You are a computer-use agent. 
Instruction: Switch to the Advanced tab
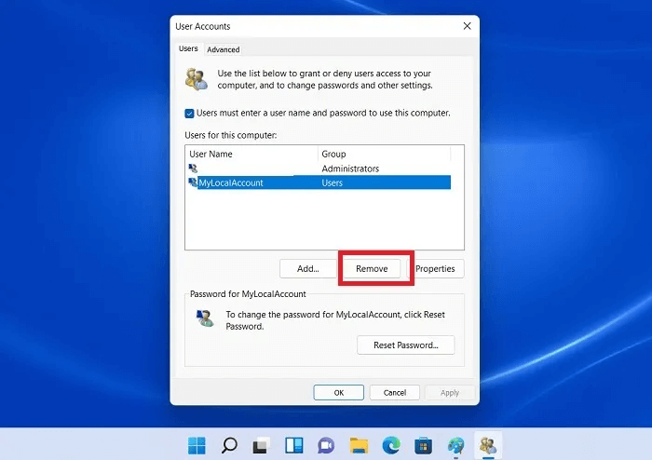tap(223, 49)
